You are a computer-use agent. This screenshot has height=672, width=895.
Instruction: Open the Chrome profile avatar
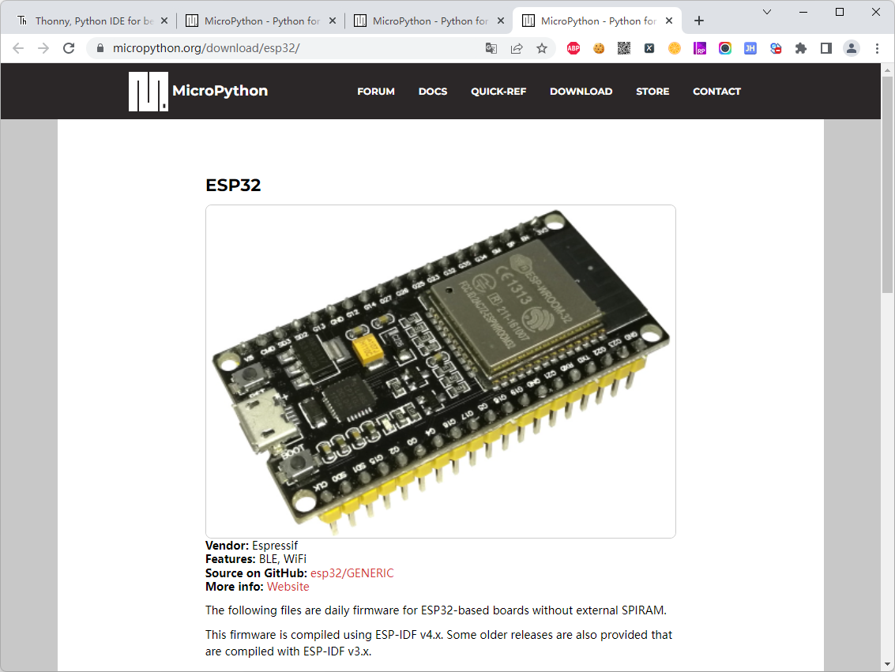(x=851, y=48)
